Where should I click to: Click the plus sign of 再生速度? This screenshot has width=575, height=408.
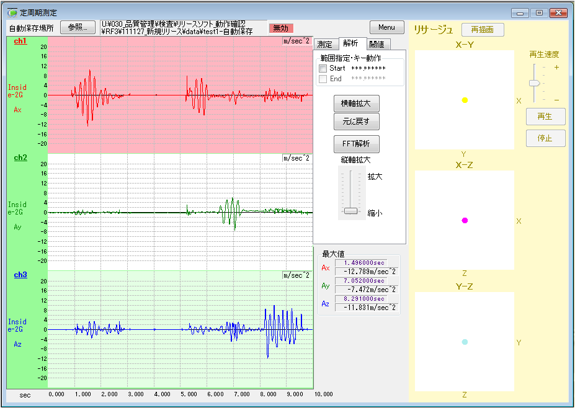[x=556, y=68]
